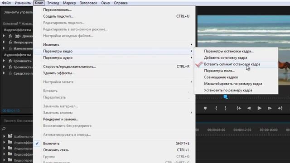
Task: Click the Add Marker icon in transport controls
Action: point(205,108)
